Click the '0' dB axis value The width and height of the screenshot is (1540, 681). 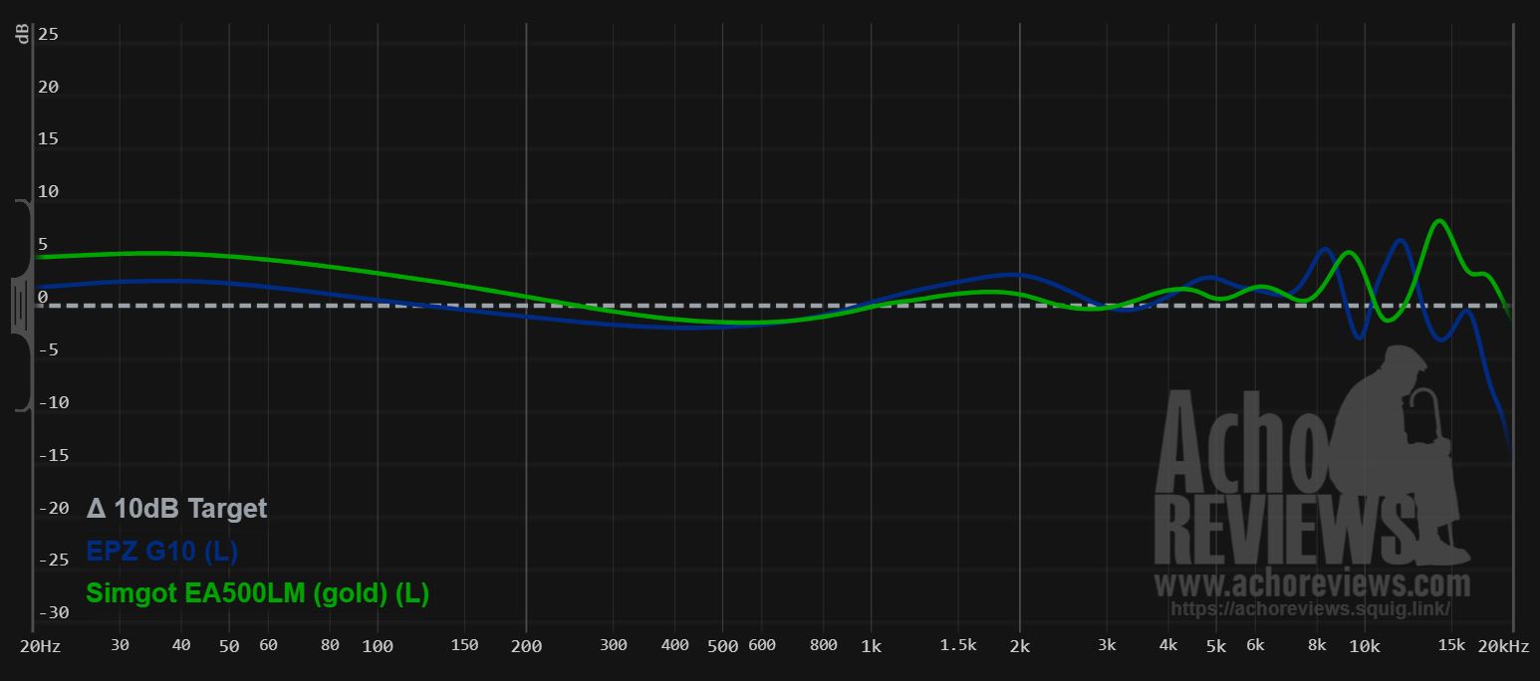point(43,297)
